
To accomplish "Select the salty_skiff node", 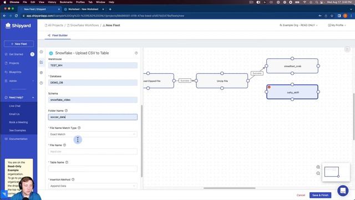I will click(x=292, y=92).
